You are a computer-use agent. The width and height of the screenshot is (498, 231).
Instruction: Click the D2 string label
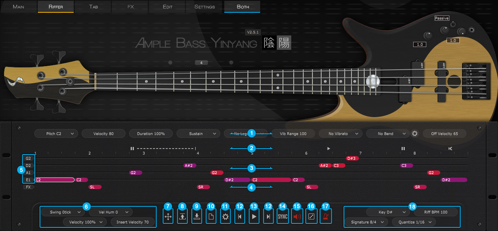[28, 166]
